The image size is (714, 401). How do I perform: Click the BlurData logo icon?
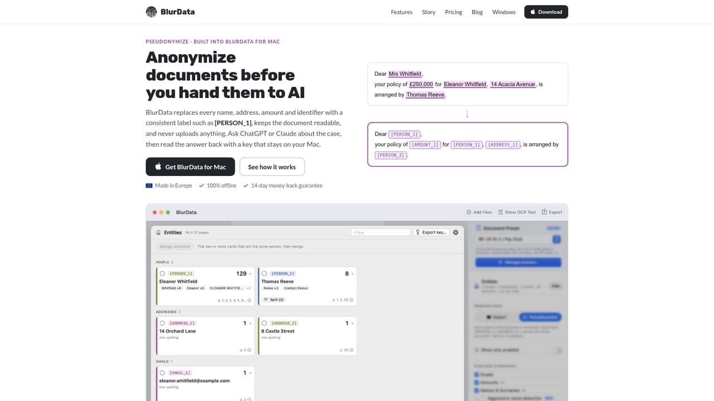[x=151, y=12]
